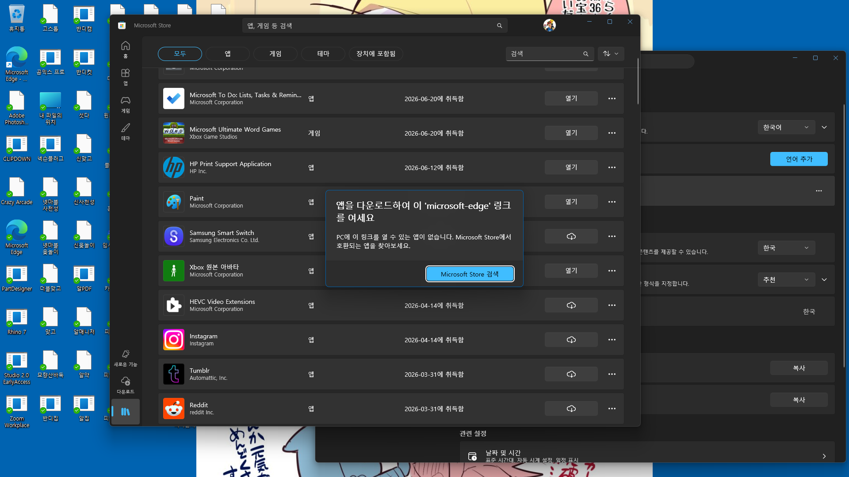The height and width of the screenshot is (477, 849).
Task: Open the Downloads (다운로드) sidebar icon
Action: coord(126,385)
